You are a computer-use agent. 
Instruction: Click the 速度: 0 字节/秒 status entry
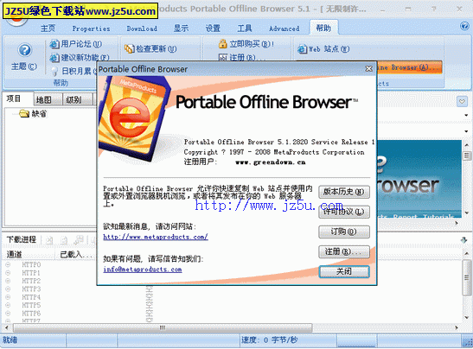[269, 340]
